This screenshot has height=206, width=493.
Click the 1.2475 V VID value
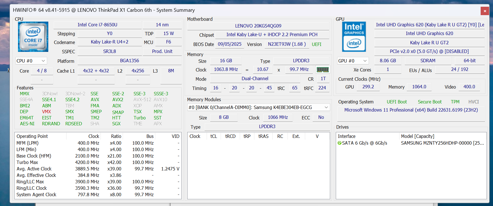point(170,169)
